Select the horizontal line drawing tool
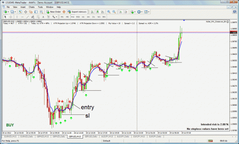This screenshot has width=239, height=144. pos(22,17)
